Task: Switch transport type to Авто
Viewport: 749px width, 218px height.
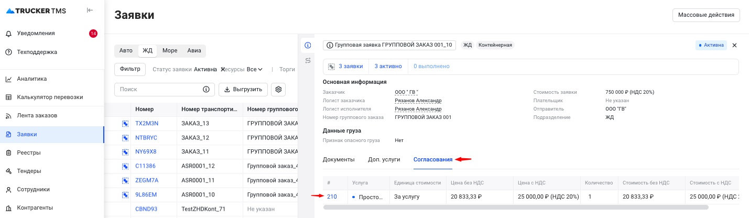Action: (126, 51)
